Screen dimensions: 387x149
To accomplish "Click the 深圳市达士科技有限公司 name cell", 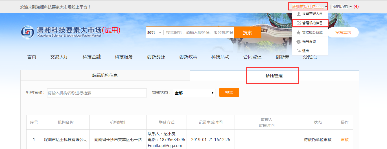I will point(66,140).
